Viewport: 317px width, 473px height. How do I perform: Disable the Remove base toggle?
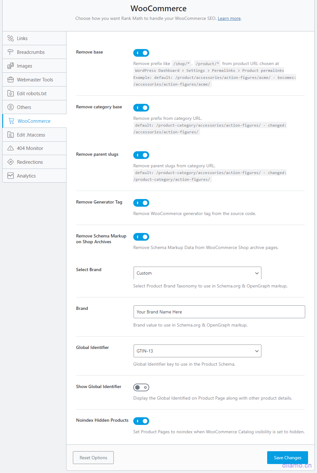pos(141,53)
